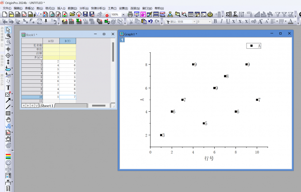Image resolution: width=301 pixels, height=192 pixels.
Task: Open the Project Explorer hierarchy icon
Action: [170, 14]
